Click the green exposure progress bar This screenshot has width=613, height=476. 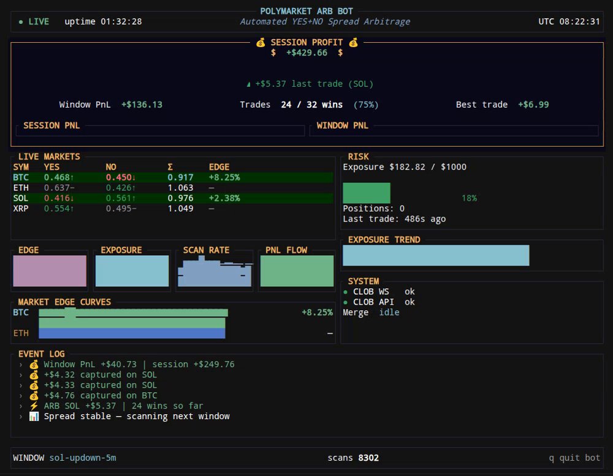pyautogui.click(x=367, y=193)
